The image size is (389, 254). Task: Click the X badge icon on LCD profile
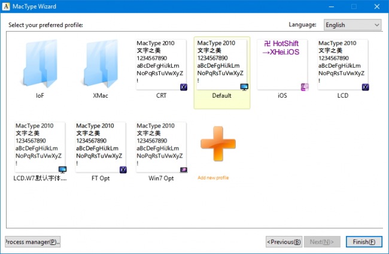[365, 87]
